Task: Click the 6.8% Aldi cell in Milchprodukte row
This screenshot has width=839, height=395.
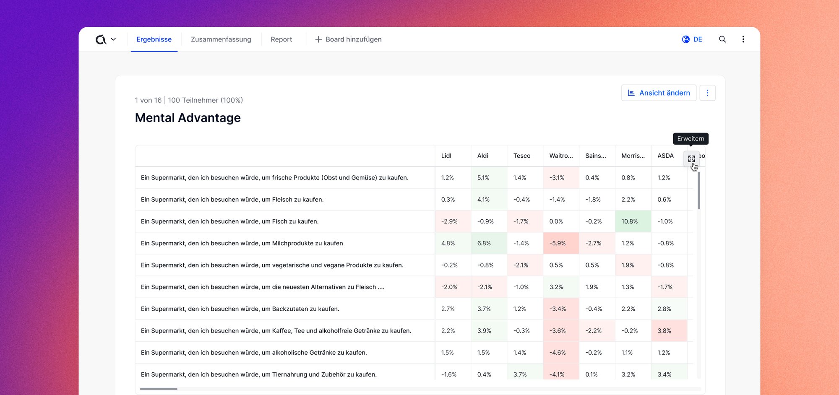Action: pos(489,243)
